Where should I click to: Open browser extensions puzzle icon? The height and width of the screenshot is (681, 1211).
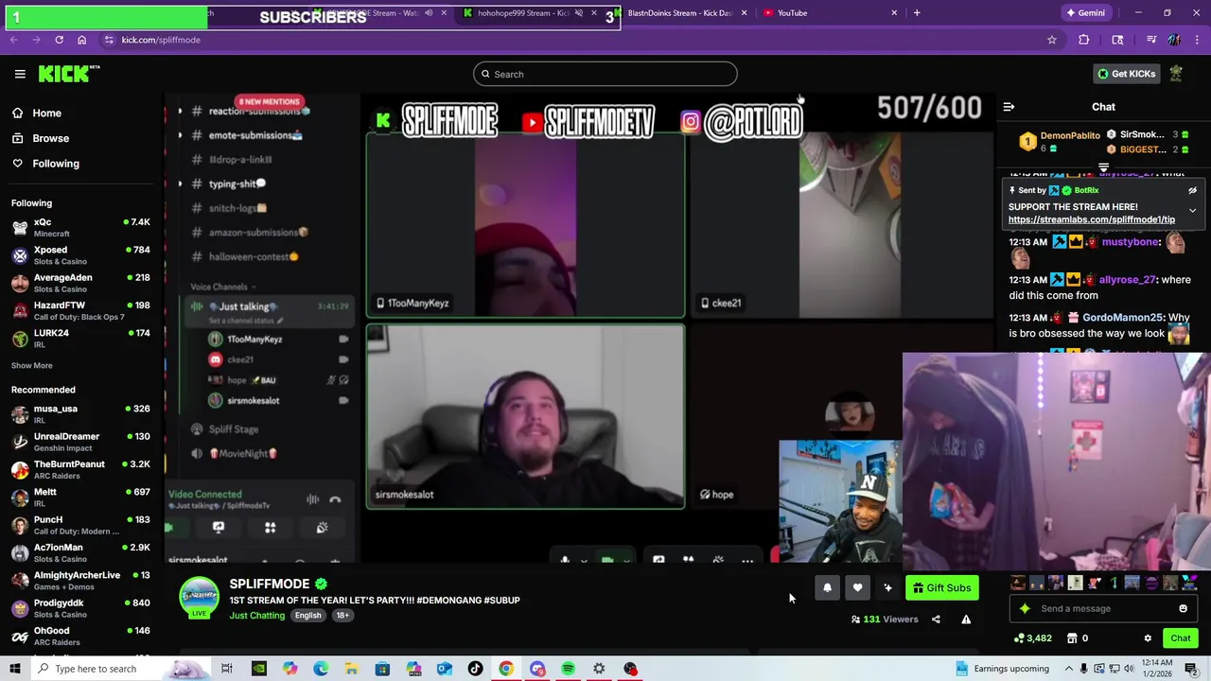(1084, 40)
